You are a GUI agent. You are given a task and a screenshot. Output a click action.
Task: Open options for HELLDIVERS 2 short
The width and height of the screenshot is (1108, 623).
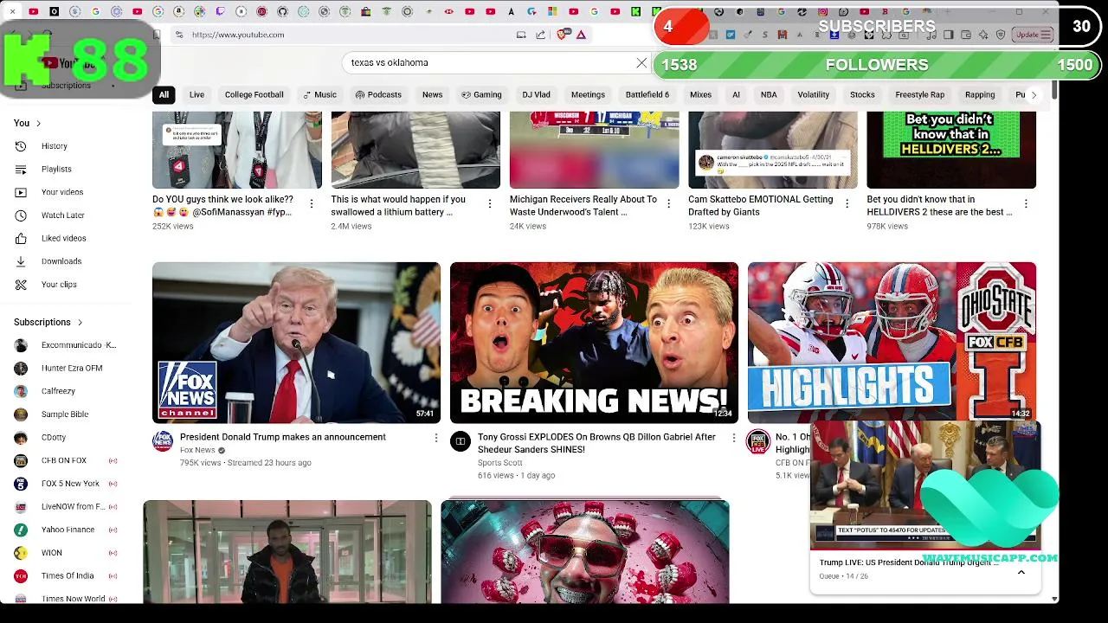point(1026,204)
